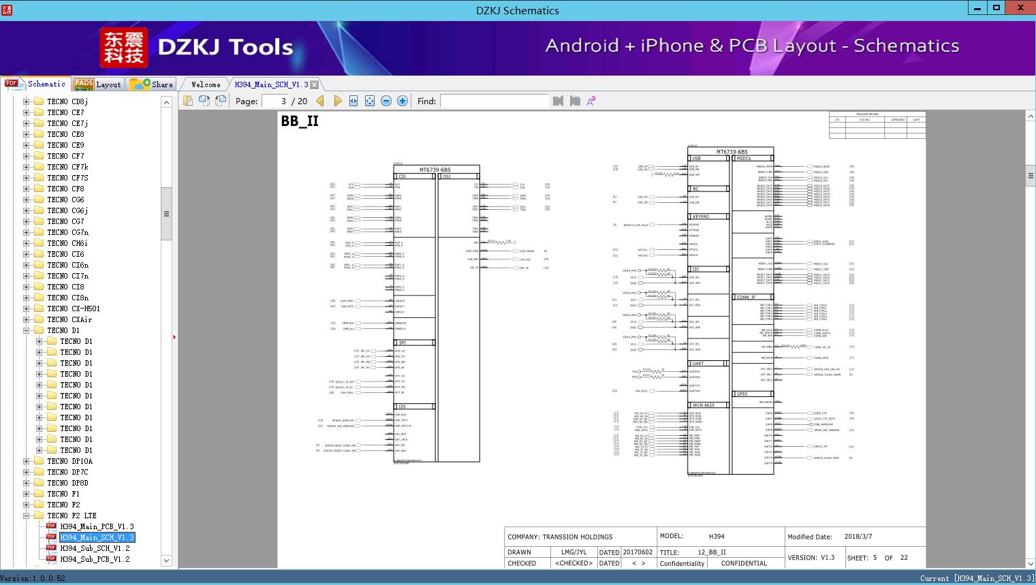Click the copy icon at the toolbar's left end
This screenshot has width=1036, height=585.
coord(188,101)
